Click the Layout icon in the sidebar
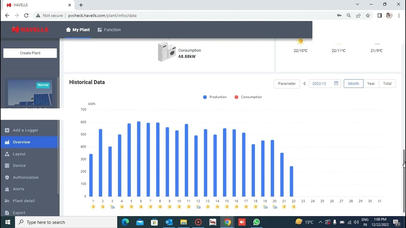406x228 pixels. [x=7, y=154]
